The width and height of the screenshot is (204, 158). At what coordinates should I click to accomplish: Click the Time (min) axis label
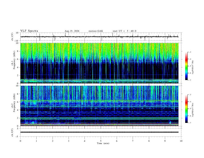(x=103, y=143)
